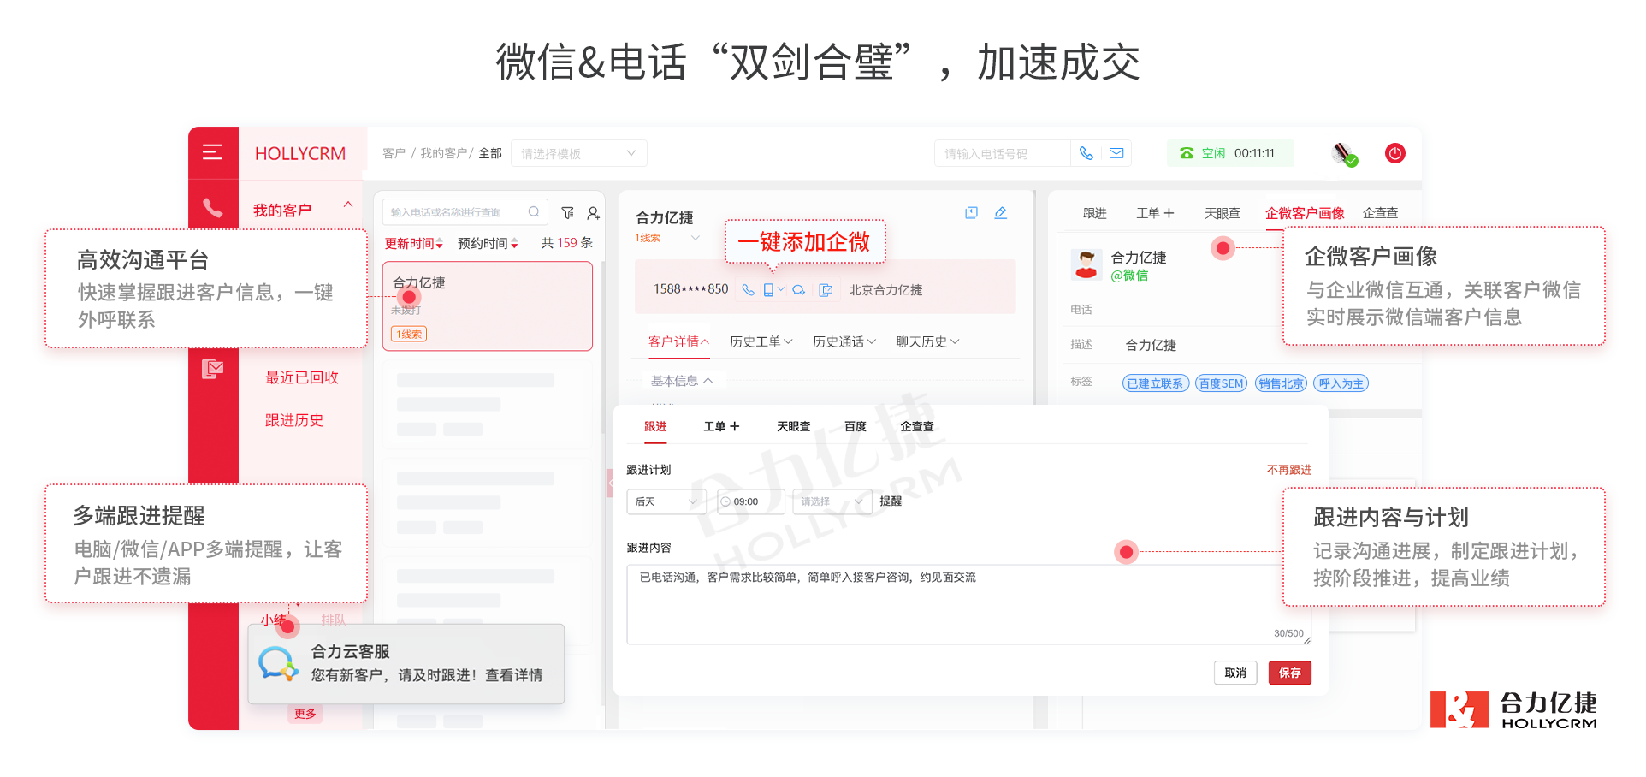Click the red 保存 button
Screen dimensions: 1646x777
click(1289, 673)
